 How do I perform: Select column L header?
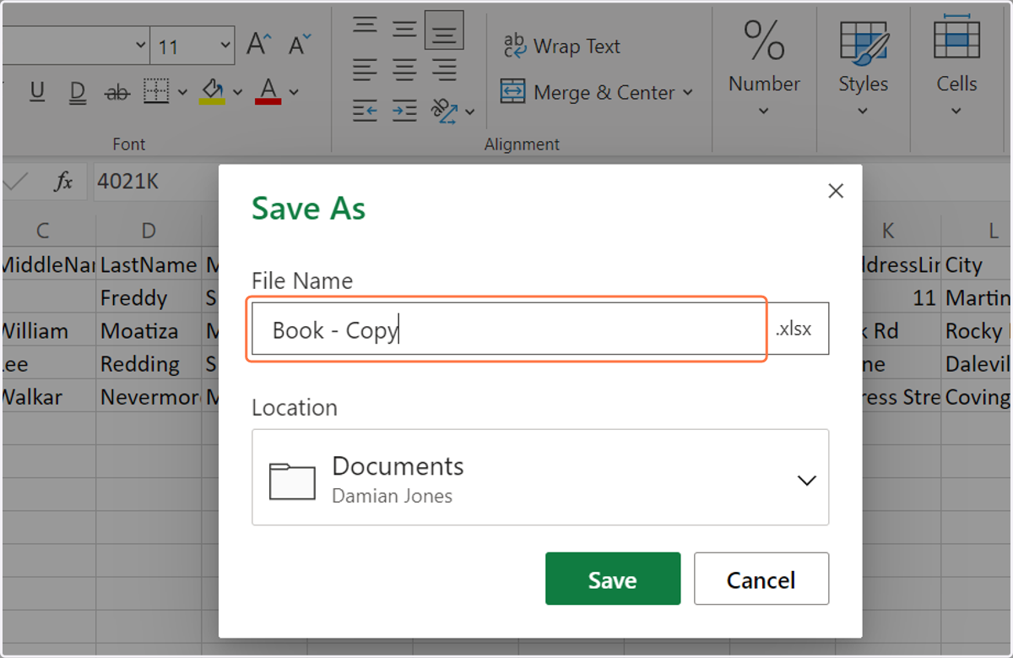click(x=977, y=231)
